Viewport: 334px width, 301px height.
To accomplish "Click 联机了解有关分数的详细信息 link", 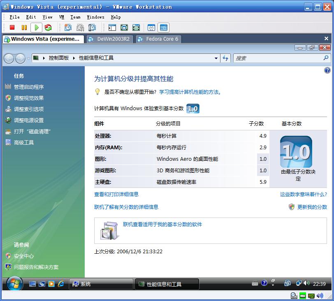I will (126, 207).
